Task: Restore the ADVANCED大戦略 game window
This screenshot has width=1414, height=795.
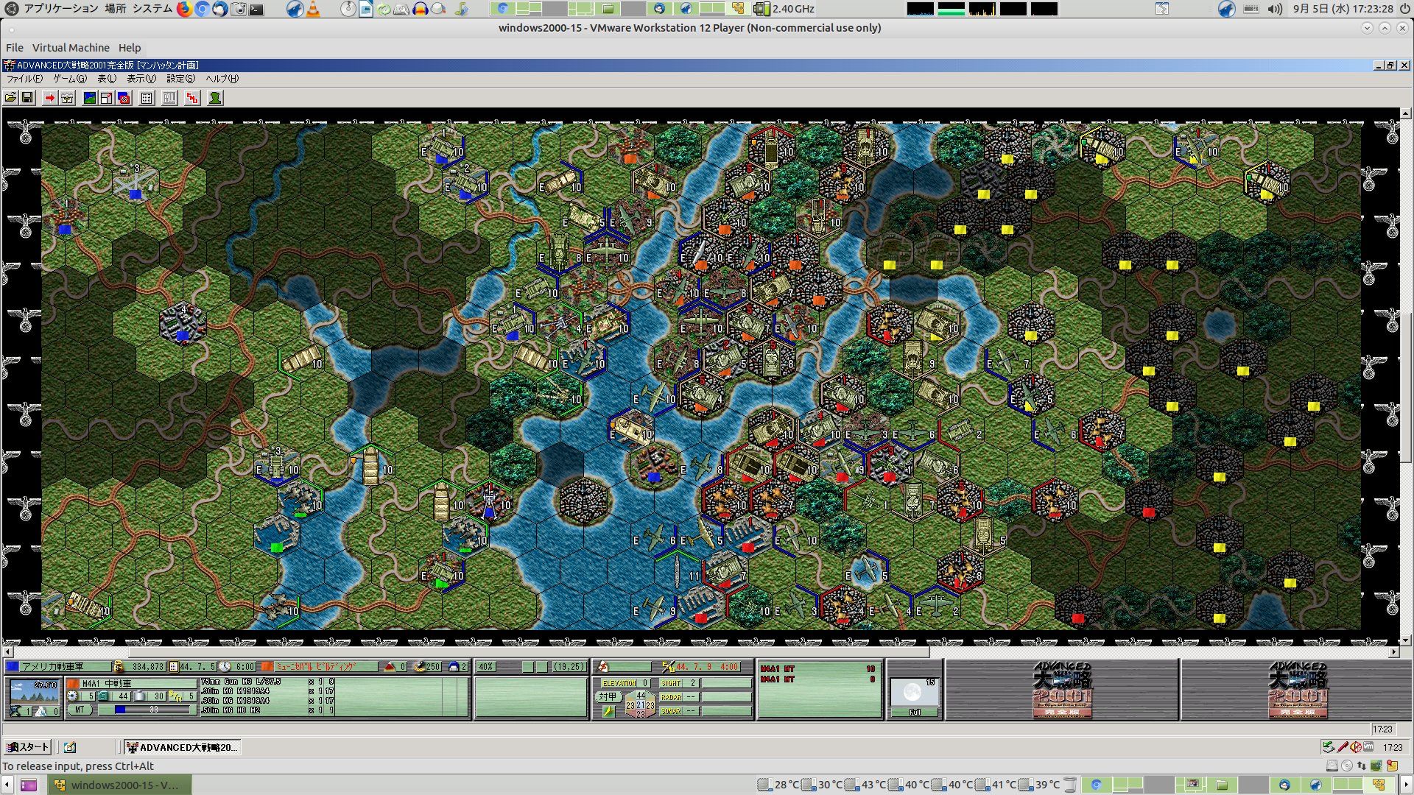Action: click(1391, 66)
